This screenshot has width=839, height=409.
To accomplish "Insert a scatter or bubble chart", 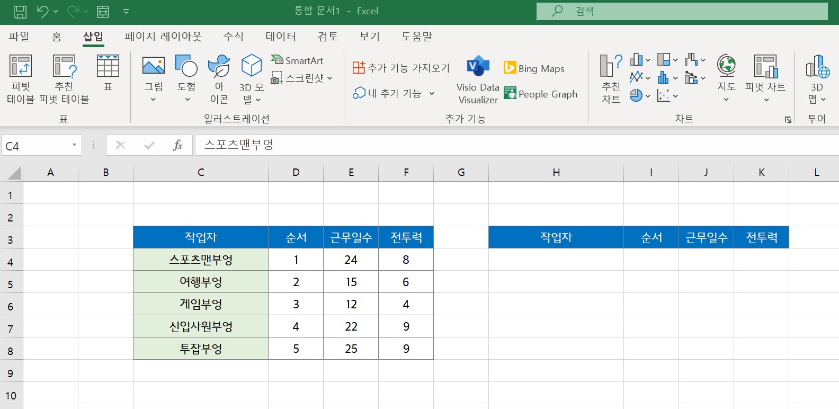I will coord(664,95).
